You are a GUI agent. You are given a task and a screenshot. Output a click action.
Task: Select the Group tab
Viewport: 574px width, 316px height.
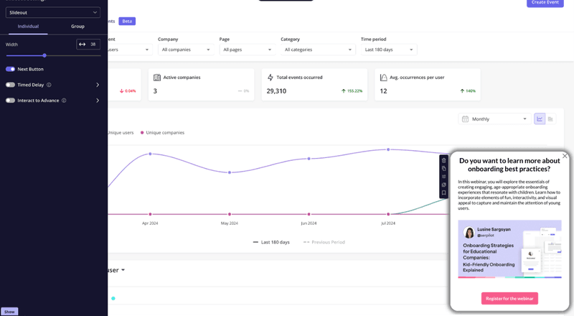(x=77, y=27)
